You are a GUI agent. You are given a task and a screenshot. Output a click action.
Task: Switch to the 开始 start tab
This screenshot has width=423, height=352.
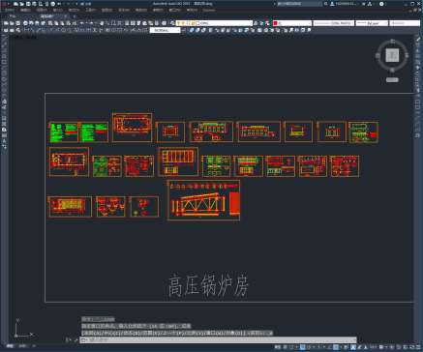pos(13,16)
